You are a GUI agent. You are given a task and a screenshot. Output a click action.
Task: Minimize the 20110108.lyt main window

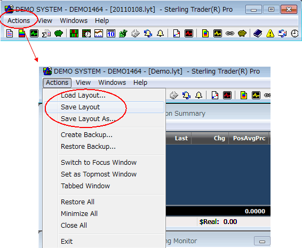tap(253, 10)
